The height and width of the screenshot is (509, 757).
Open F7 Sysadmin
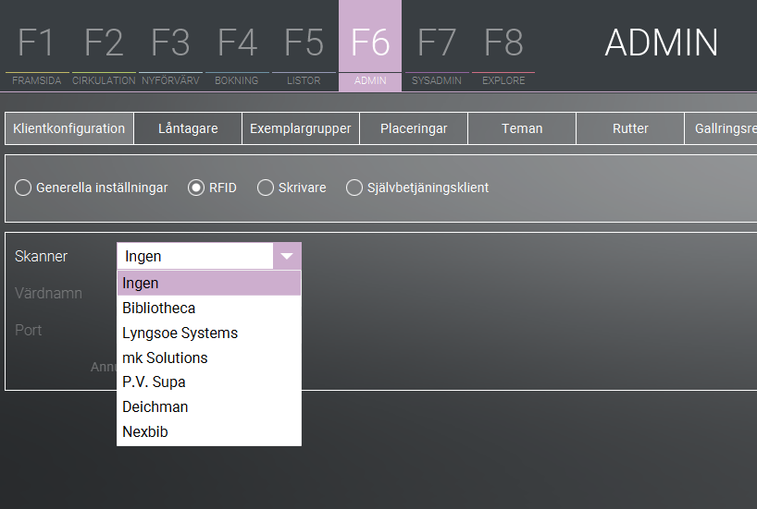point(437,46)
